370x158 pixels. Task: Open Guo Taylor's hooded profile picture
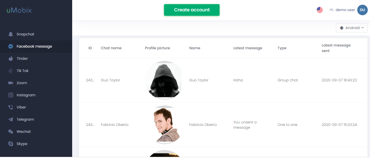tap(163, 80)
